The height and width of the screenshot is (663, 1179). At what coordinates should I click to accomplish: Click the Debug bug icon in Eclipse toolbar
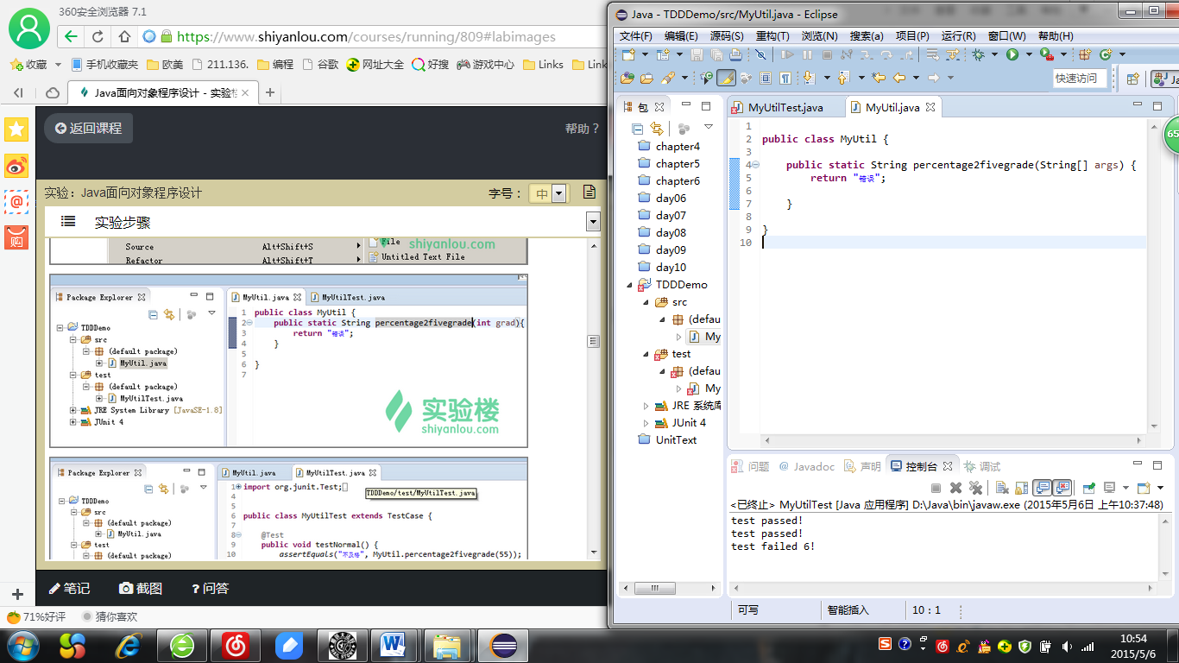978,54
